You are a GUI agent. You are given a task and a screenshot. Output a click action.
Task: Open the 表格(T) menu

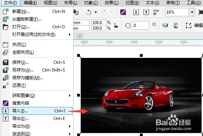click(173, 3)
